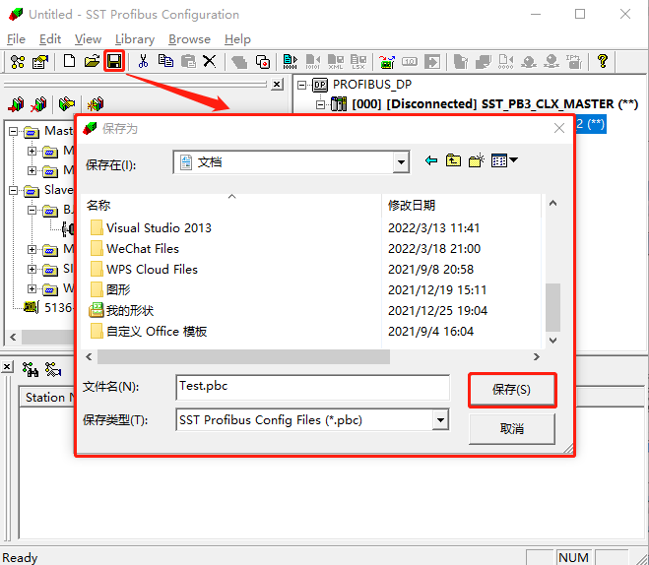Collapse the Masters tree node
The width and height of the screenshot is (649, 565).
14,131
